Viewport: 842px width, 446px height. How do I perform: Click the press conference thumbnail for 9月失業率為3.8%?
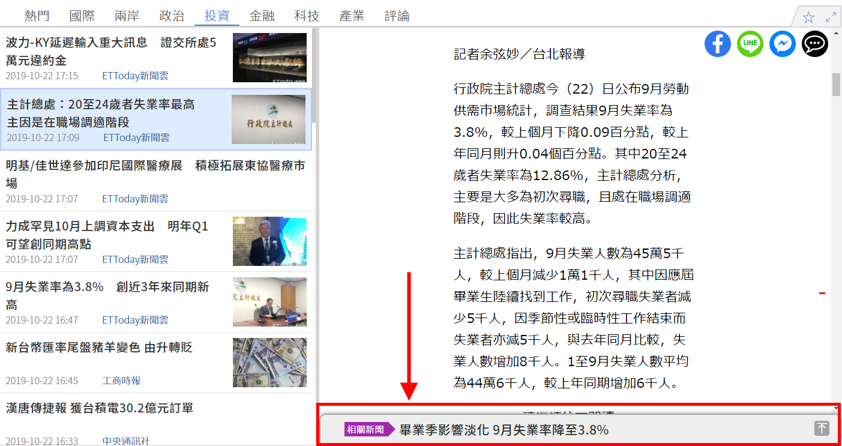269,302
